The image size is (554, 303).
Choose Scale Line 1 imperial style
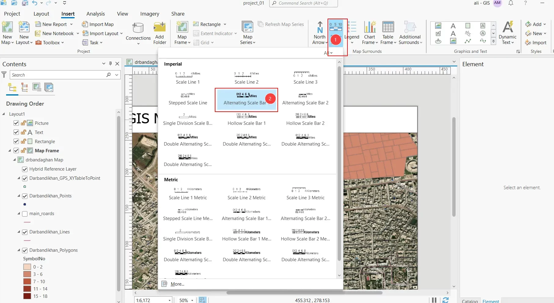tap(188, 78)
